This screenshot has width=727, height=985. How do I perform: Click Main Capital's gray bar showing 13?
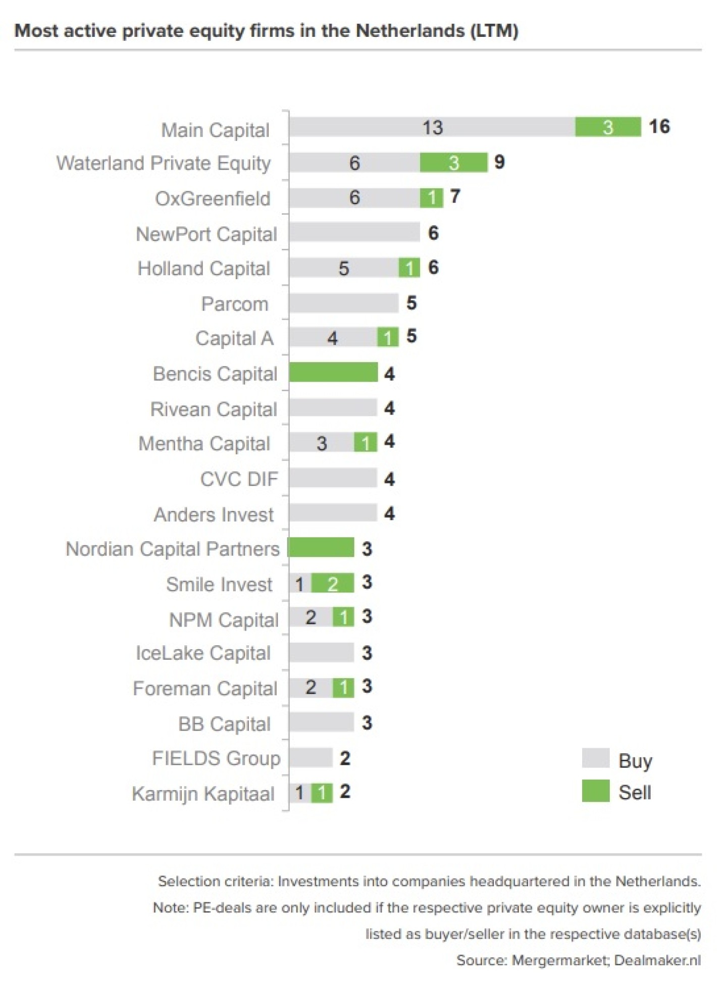point(432,127)
